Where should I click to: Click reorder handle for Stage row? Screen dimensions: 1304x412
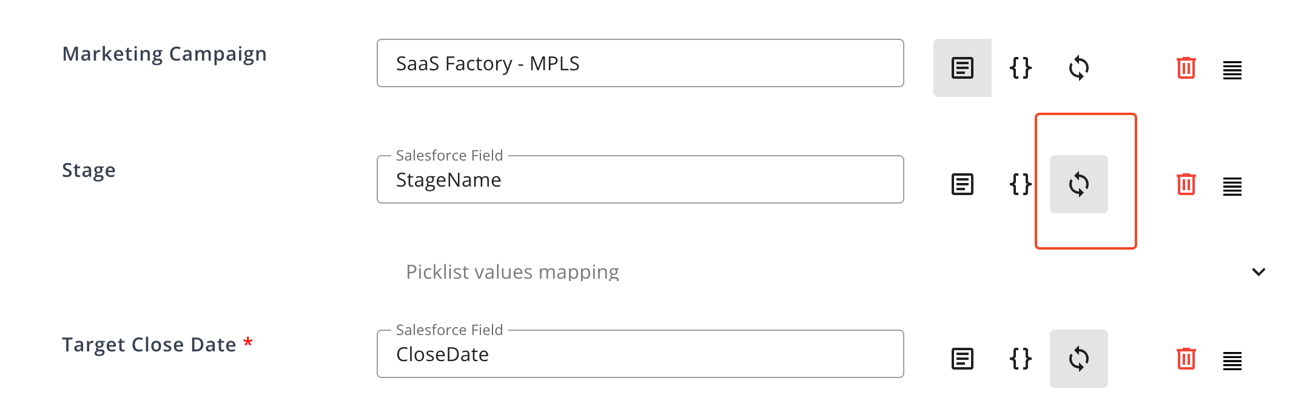[1232, 187]
